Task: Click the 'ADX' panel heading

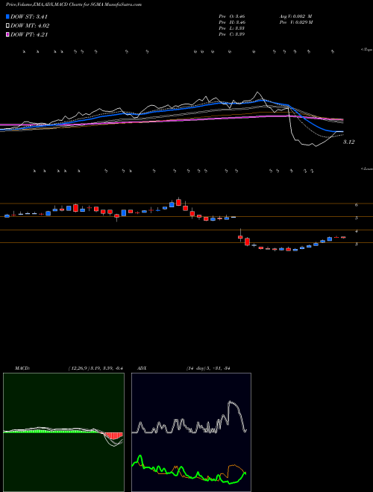Action: coord(142,368)
